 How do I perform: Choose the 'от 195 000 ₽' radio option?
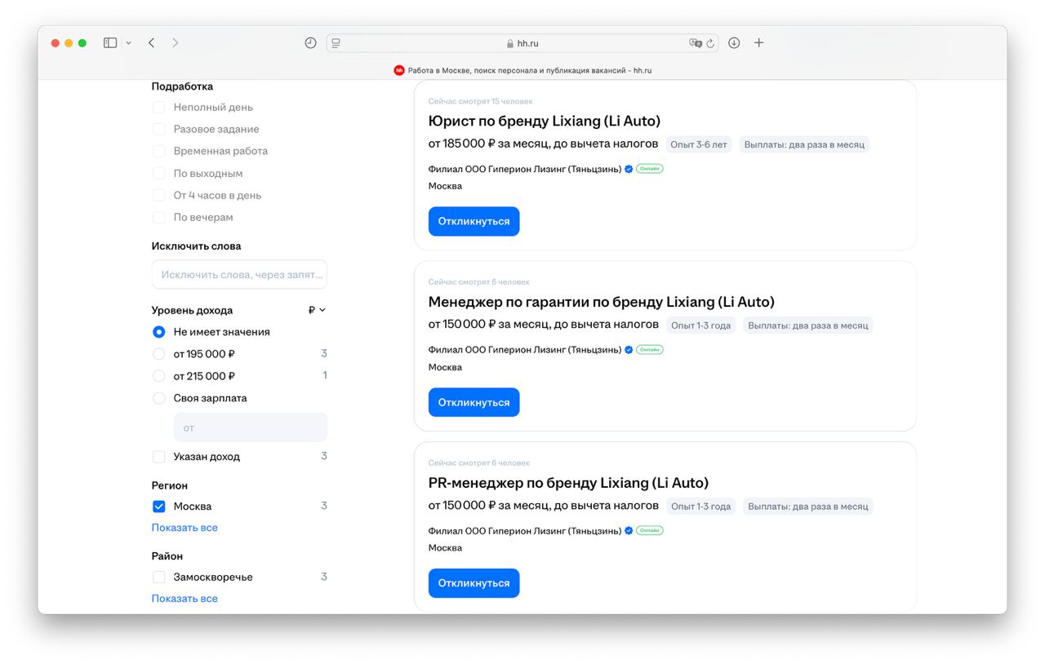tap(159, 354)
